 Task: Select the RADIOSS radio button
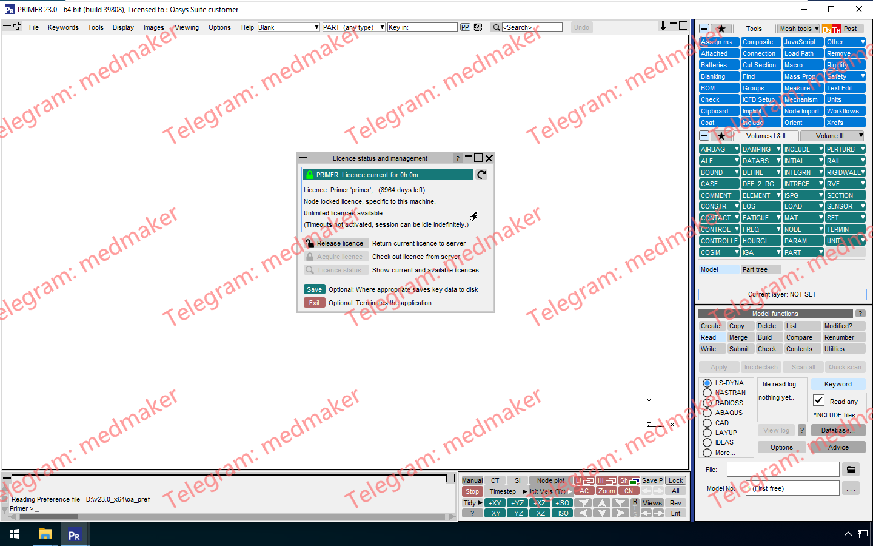707,403
